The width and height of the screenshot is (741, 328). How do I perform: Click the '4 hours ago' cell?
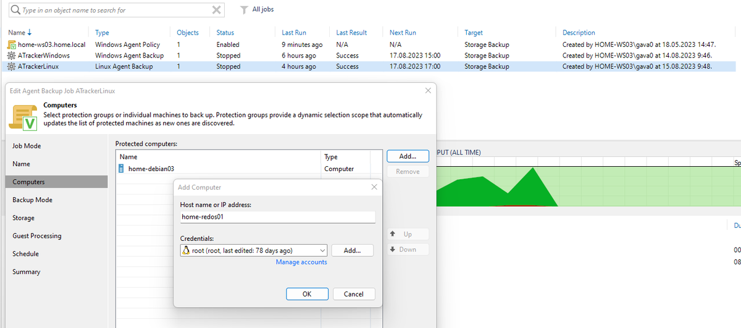299,67
